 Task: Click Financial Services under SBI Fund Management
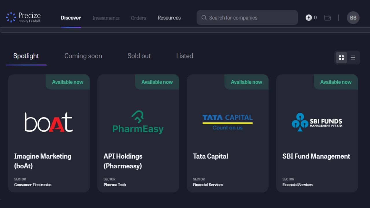pos(297,185)
